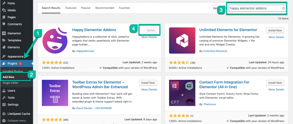293x124 pixels.
Task: Open Contact Form Integration For Elementor title
Action: tap(224, 85)
